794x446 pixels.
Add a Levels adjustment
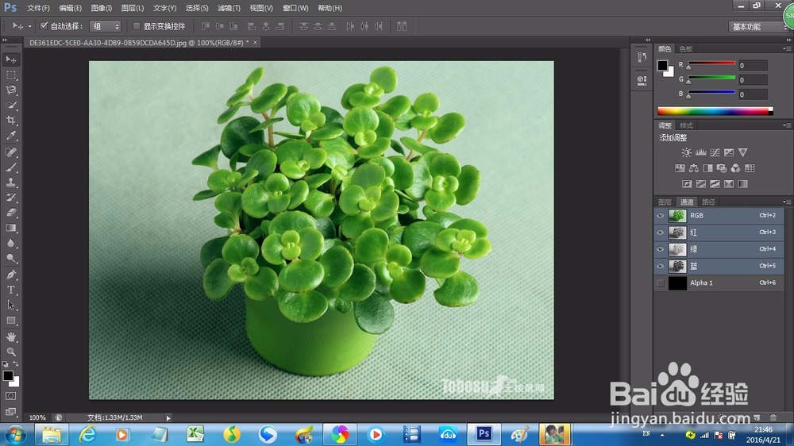(x=700, y=152)
